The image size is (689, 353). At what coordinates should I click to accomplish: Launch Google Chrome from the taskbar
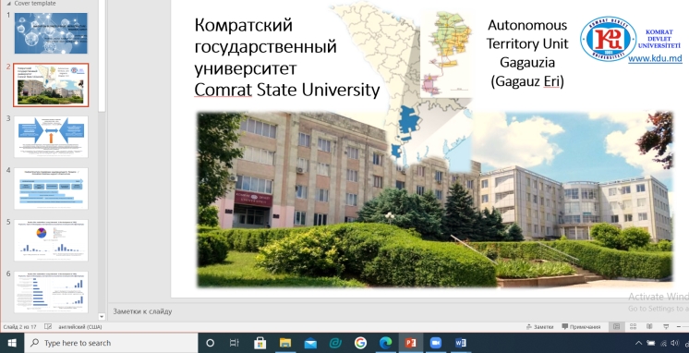(x=360, y=343)
